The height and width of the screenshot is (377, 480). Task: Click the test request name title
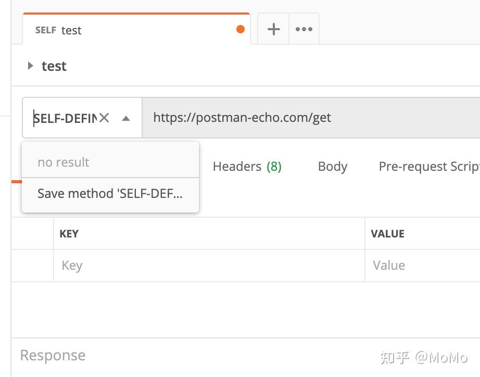pyautogui.click(x=54, y=66)
